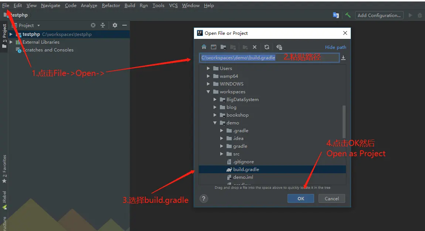
Task: Select the .gitignore file
Action: 272,162
